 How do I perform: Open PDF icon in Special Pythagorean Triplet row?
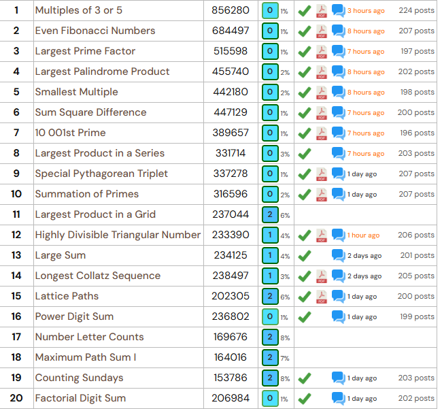click(x=322, y=174)
